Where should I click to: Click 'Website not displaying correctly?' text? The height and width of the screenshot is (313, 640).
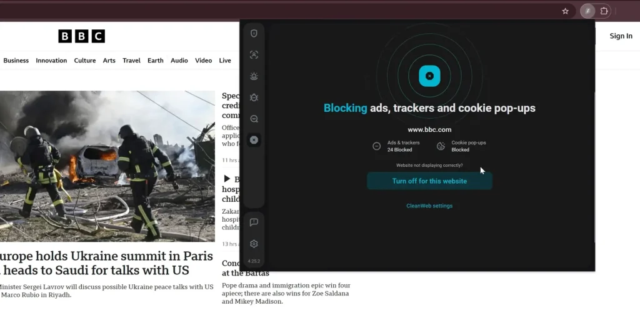tap(429, 166)
